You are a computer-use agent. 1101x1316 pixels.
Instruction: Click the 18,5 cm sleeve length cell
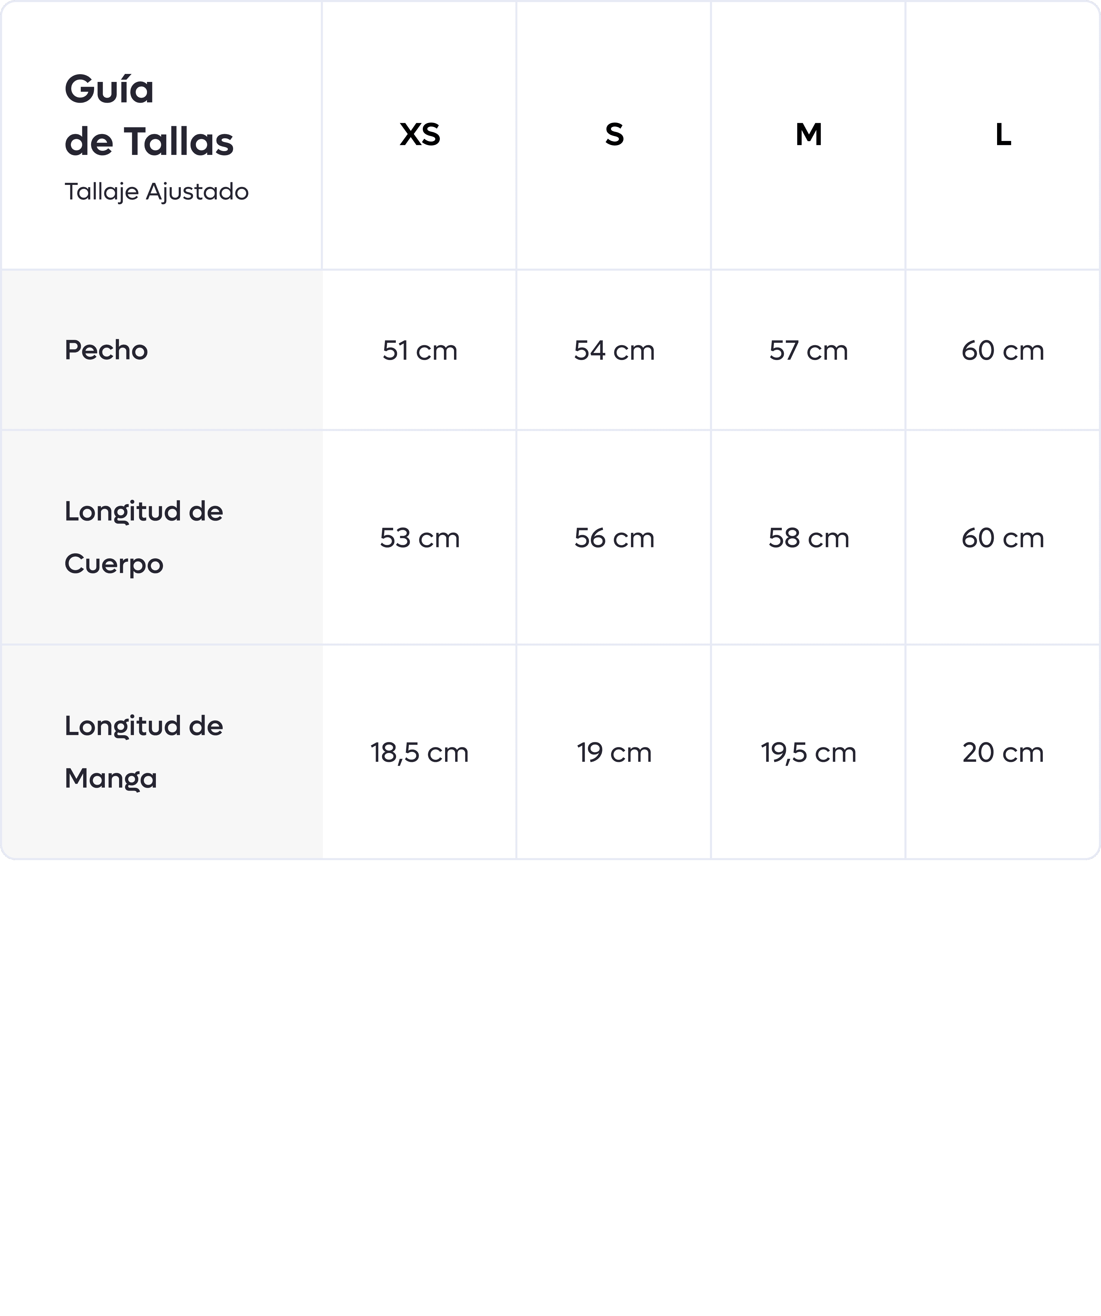tap(420, 752)
